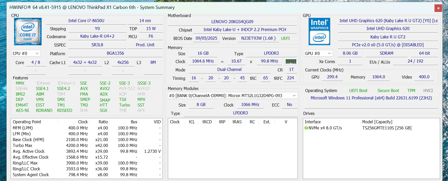The height and width of the screenshot is (181, 448).
Task: Click the LPDDR3 memory type field
Action: tap(271, 53)
